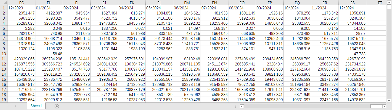Select column header ES
Screen dimensions: 392x110
[x=352, y=3]
